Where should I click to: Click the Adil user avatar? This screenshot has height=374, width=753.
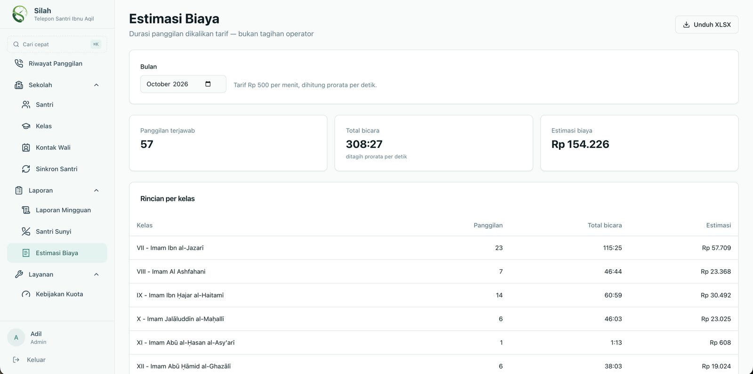(16, 337)
